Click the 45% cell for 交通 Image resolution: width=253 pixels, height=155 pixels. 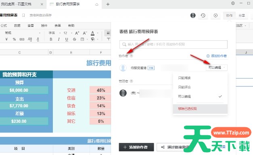coord(100,90)
